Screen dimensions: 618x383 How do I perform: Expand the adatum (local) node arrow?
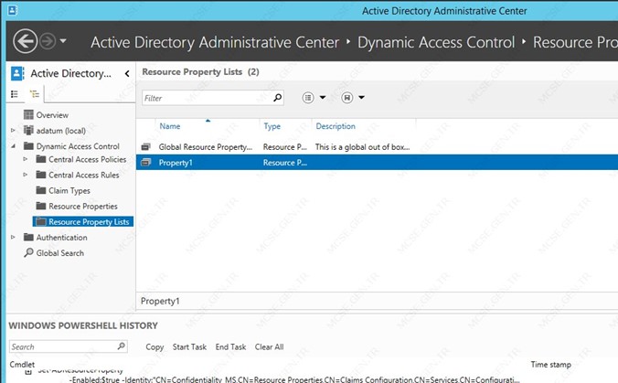[x=13, y=130]
